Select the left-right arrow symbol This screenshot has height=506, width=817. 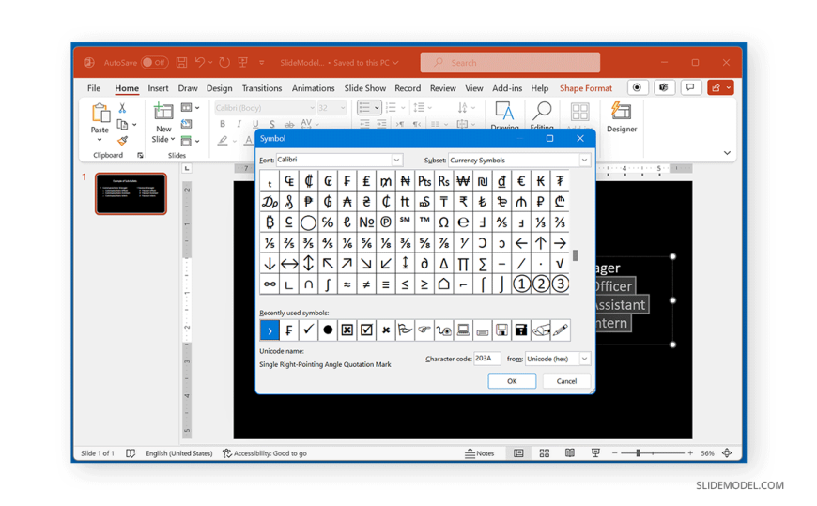pos(288,264)
